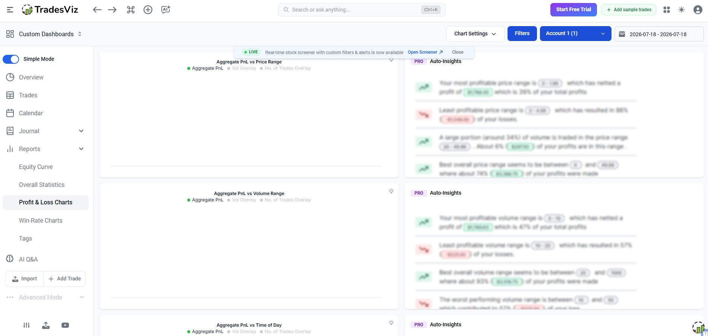Click the 'Aggregate PnL vs Time of Day' title
708x336 pixels.
[249, 325]
